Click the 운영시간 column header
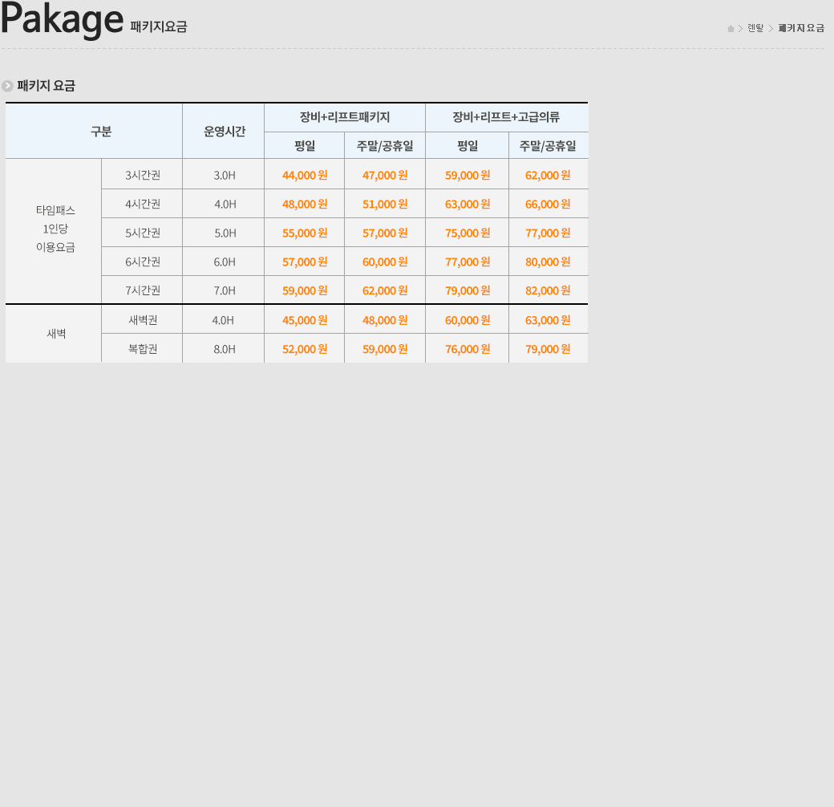This screenshot has height=807, width=834. pyautogui.click(x=224, y=131)
